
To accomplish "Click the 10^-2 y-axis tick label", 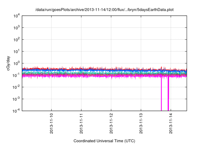I will pyautogui.click(x=16, y=87).
